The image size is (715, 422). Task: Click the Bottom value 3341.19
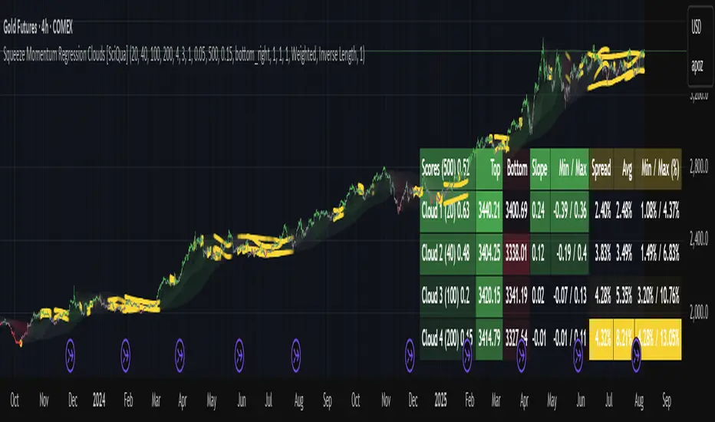pyautogui.click(x=516, y=296)
